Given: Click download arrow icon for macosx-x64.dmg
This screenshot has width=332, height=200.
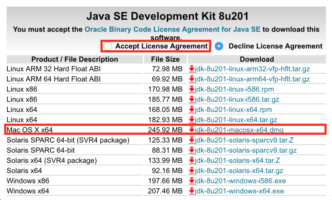Looking at the screenshot, I should [192, 130].
